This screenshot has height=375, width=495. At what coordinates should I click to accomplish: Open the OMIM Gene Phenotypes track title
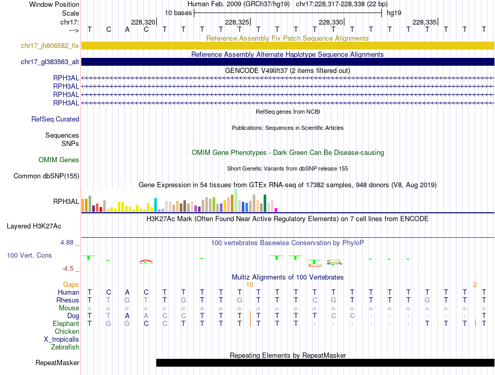pos(288,152)
